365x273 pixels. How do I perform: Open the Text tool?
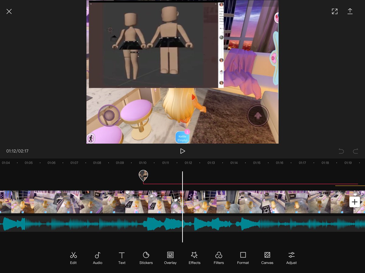(x=122, y=258)
